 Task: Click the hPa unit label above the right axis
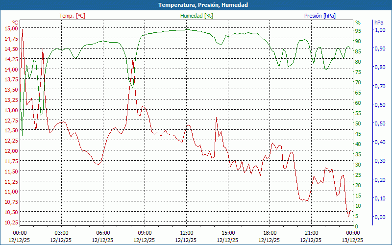point(379,23)
